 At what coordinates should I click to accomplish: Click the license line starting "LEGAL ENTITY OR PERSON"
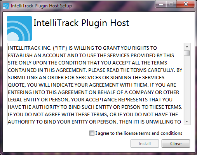point(90,100)
